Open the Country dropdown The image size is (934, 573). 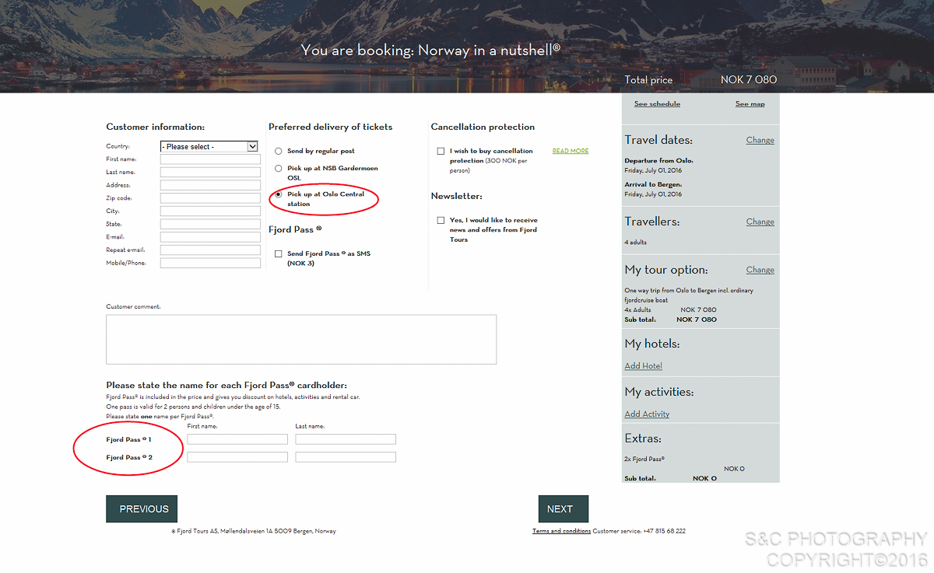pyautogui.click(x=209, y=146)
